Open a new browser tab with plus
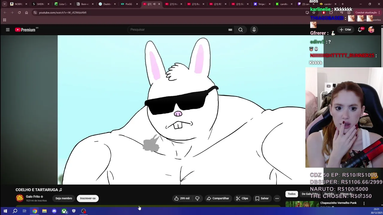The width and height of the screenshot is (383, 215). (x=343, y=4)
